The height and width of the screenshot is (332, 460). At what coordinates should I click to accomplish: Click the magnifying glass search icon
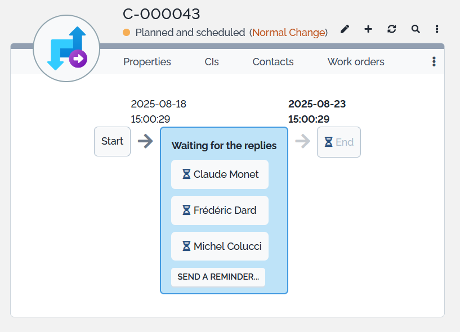(416, 29)
